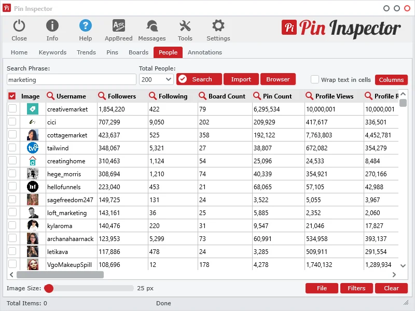The width and height of the screenshot is (415, 311).
Task: Switch to the Boards tab
Action: (139, 52)
